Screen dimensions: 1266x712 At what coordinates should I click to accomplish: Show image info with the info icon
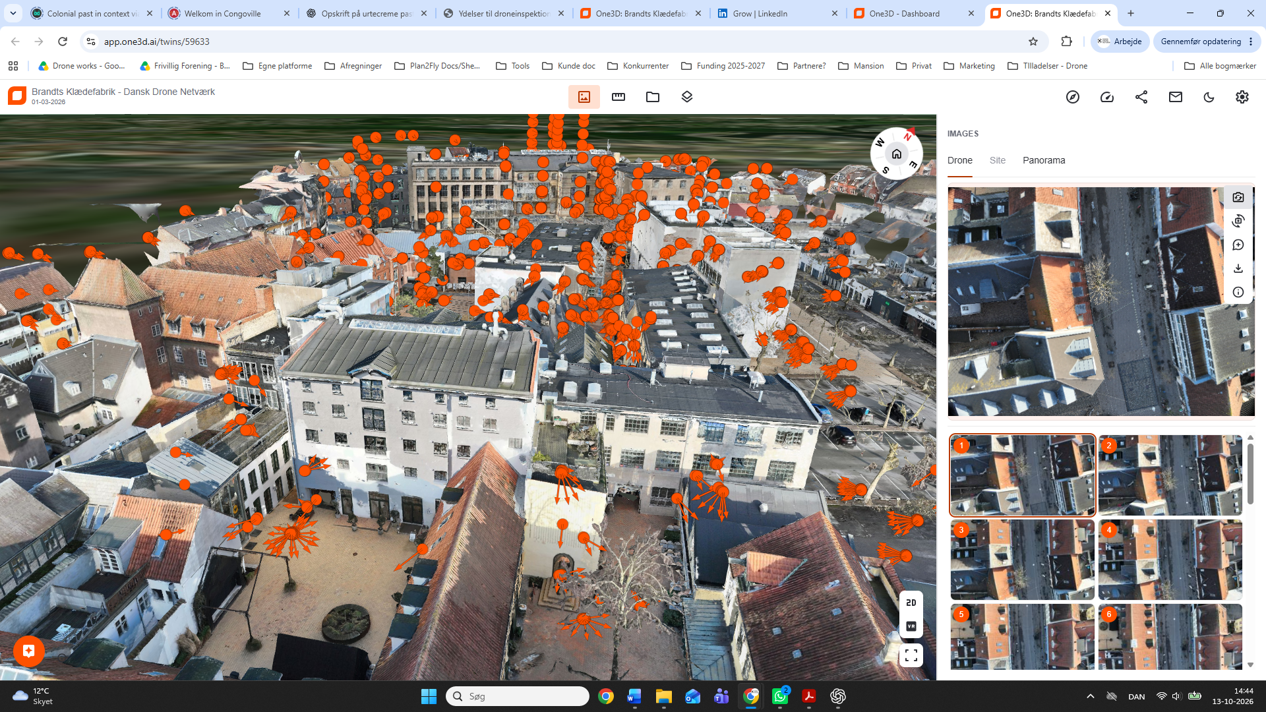1238,292
